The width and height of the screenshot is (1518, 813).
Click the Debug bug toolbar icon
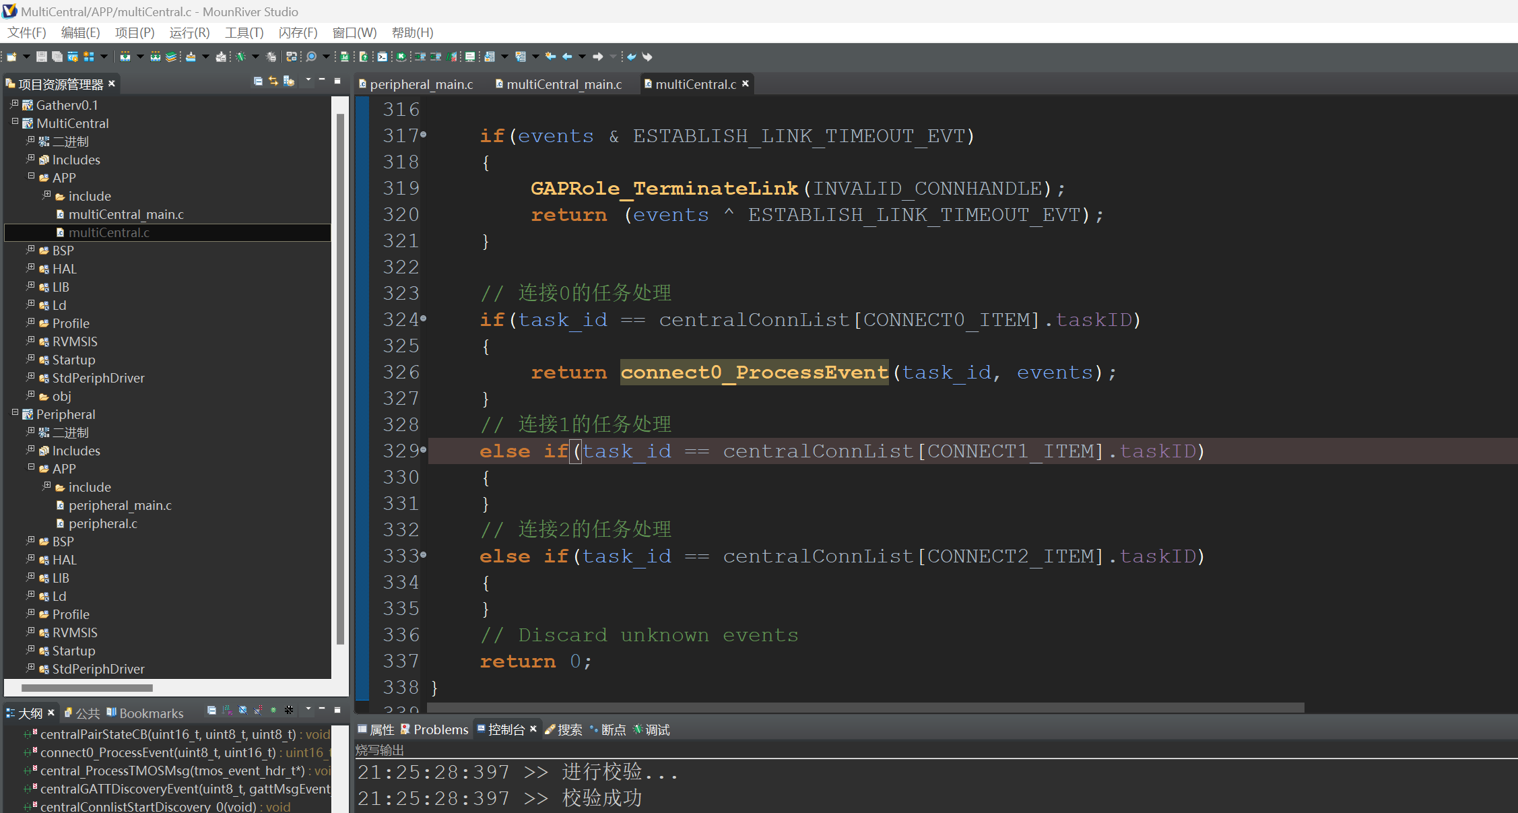(240, 57)
